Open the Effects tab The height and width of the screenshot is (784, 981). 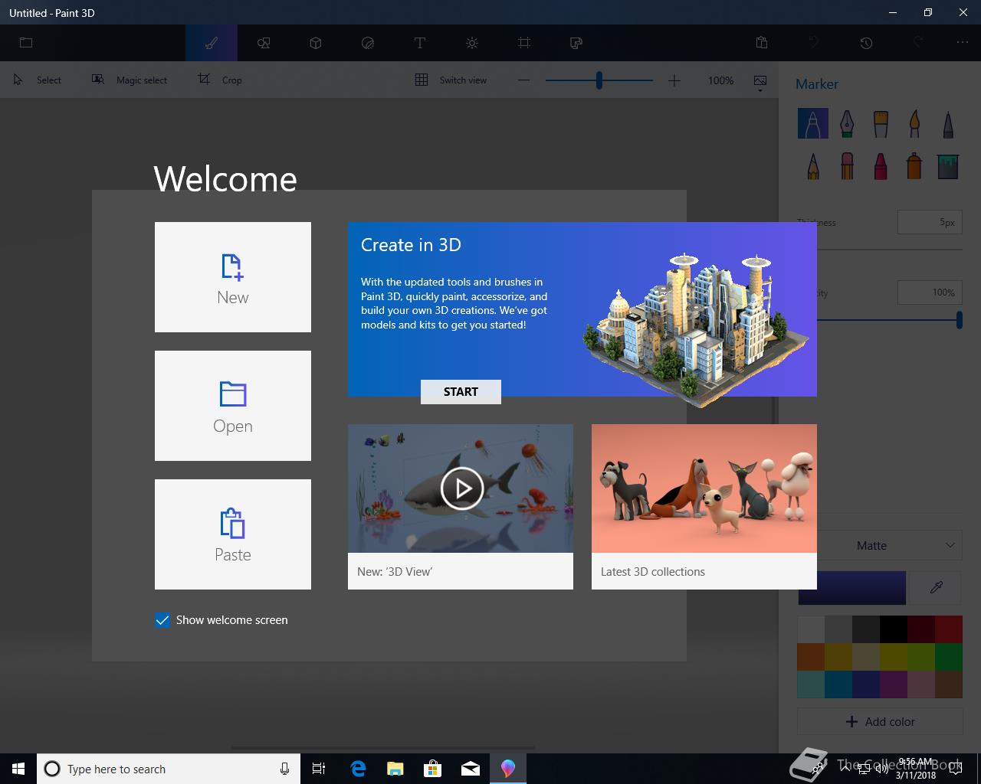click(472, 43)
